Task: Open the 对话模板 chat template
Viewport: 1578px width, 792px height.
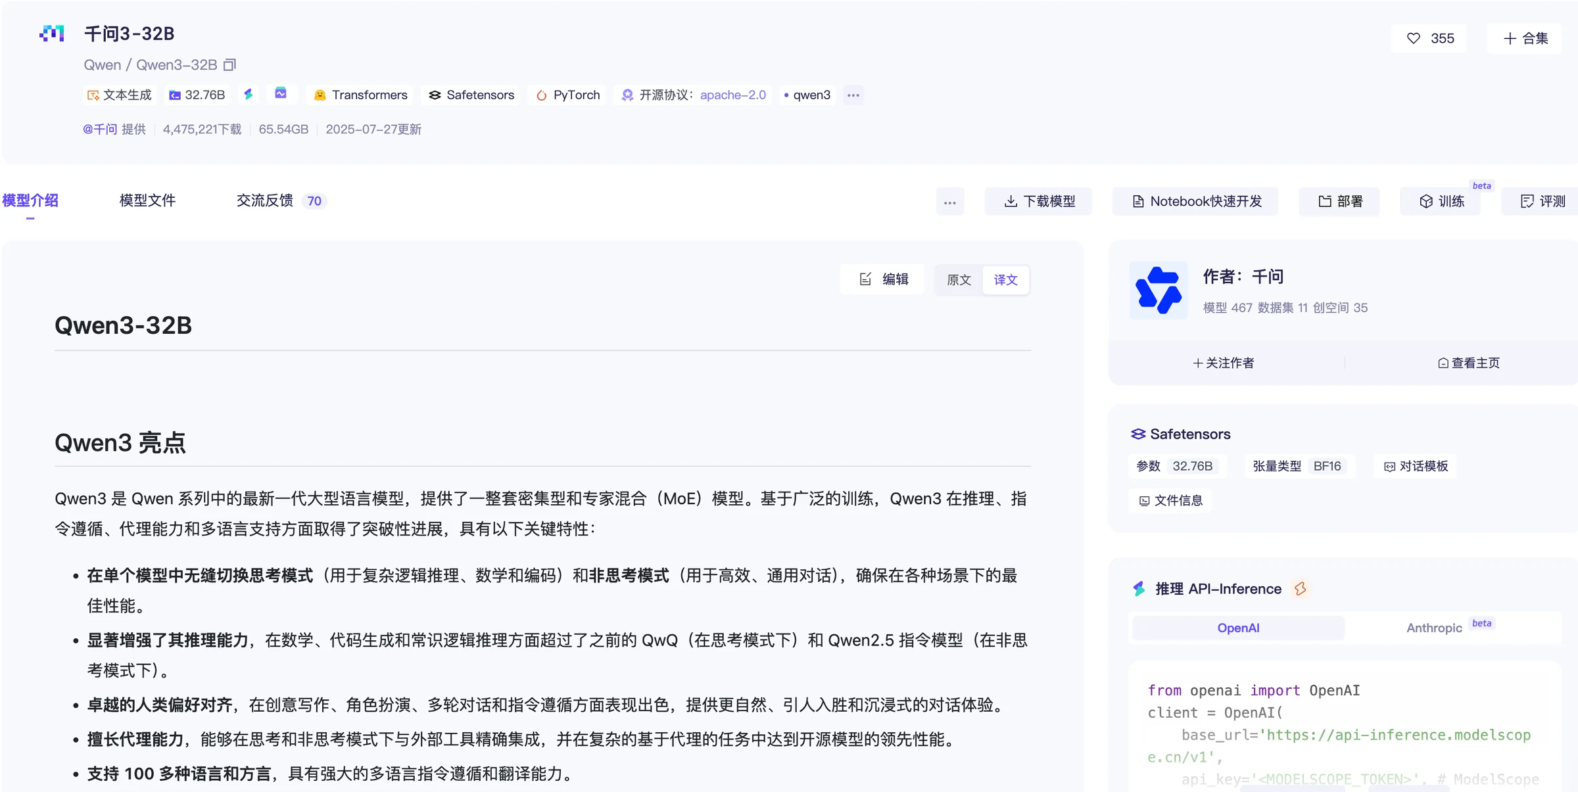Action: [x=1416, y=466]
